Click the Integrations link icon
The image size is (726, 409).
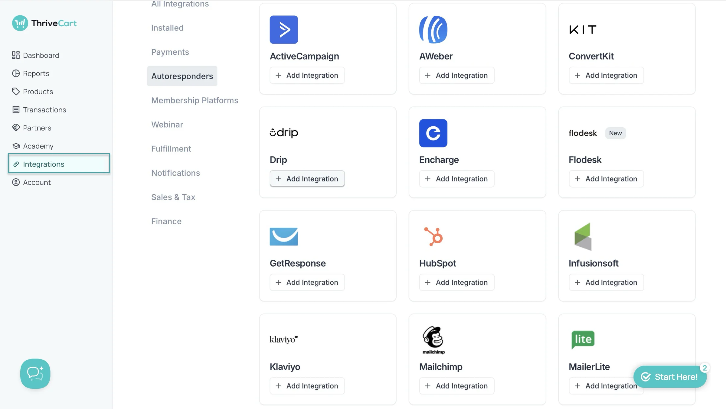click(x=16, y=164)
